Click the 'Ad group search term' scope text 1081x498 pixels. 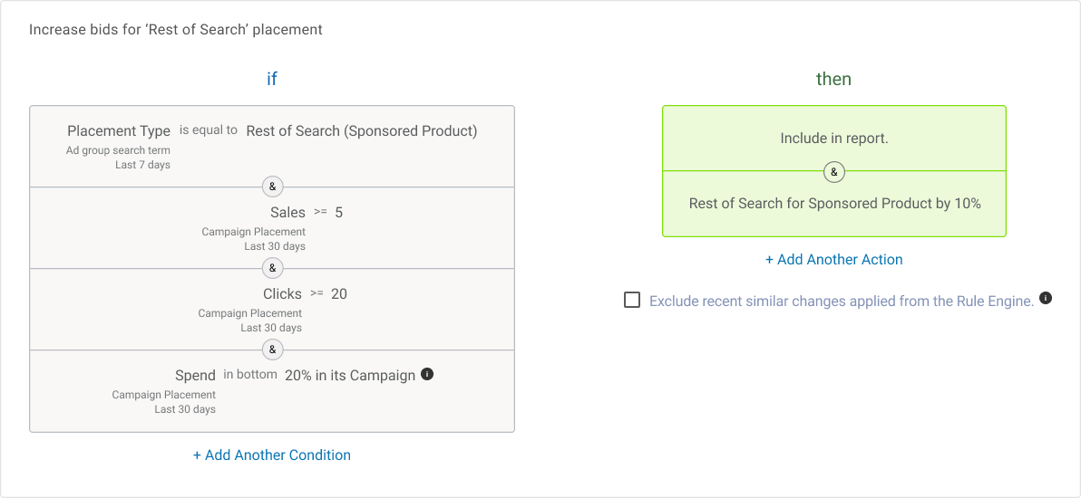coord(118,150)
